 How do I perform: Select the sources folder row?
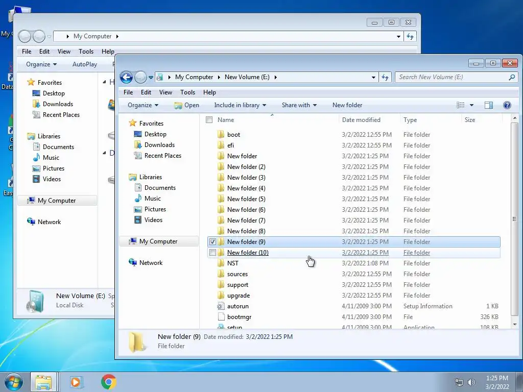(x=353, y=274)
